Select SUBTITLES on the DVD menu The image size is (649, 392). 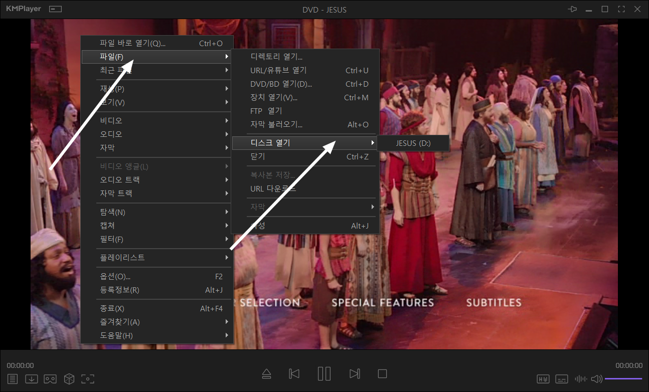[494, 302]
